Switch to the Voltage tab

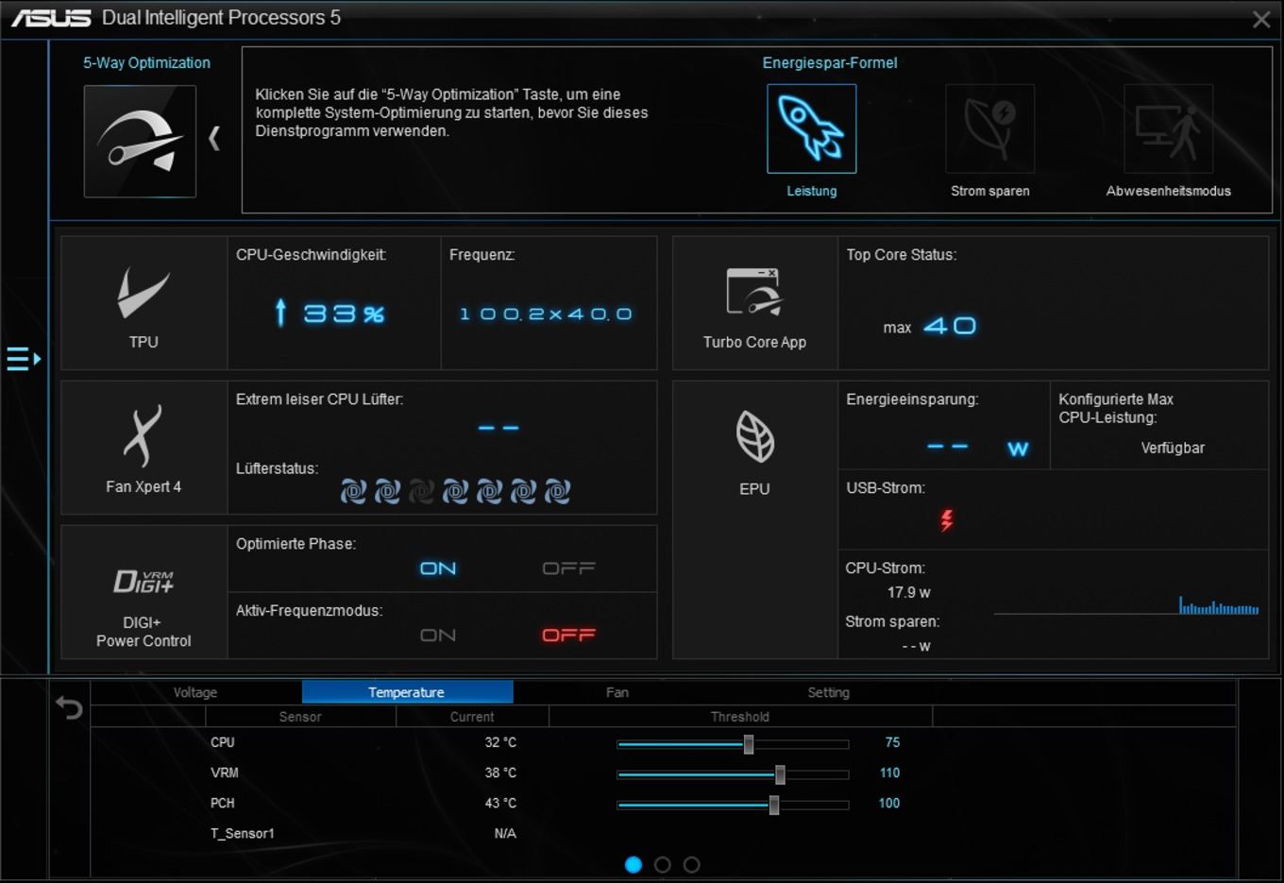tap(195, 692)
